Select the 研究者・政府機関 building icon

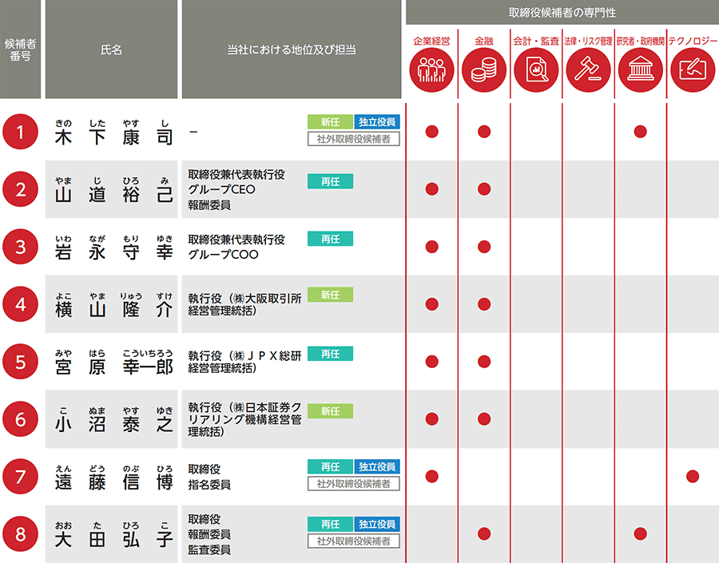(641, 70)
